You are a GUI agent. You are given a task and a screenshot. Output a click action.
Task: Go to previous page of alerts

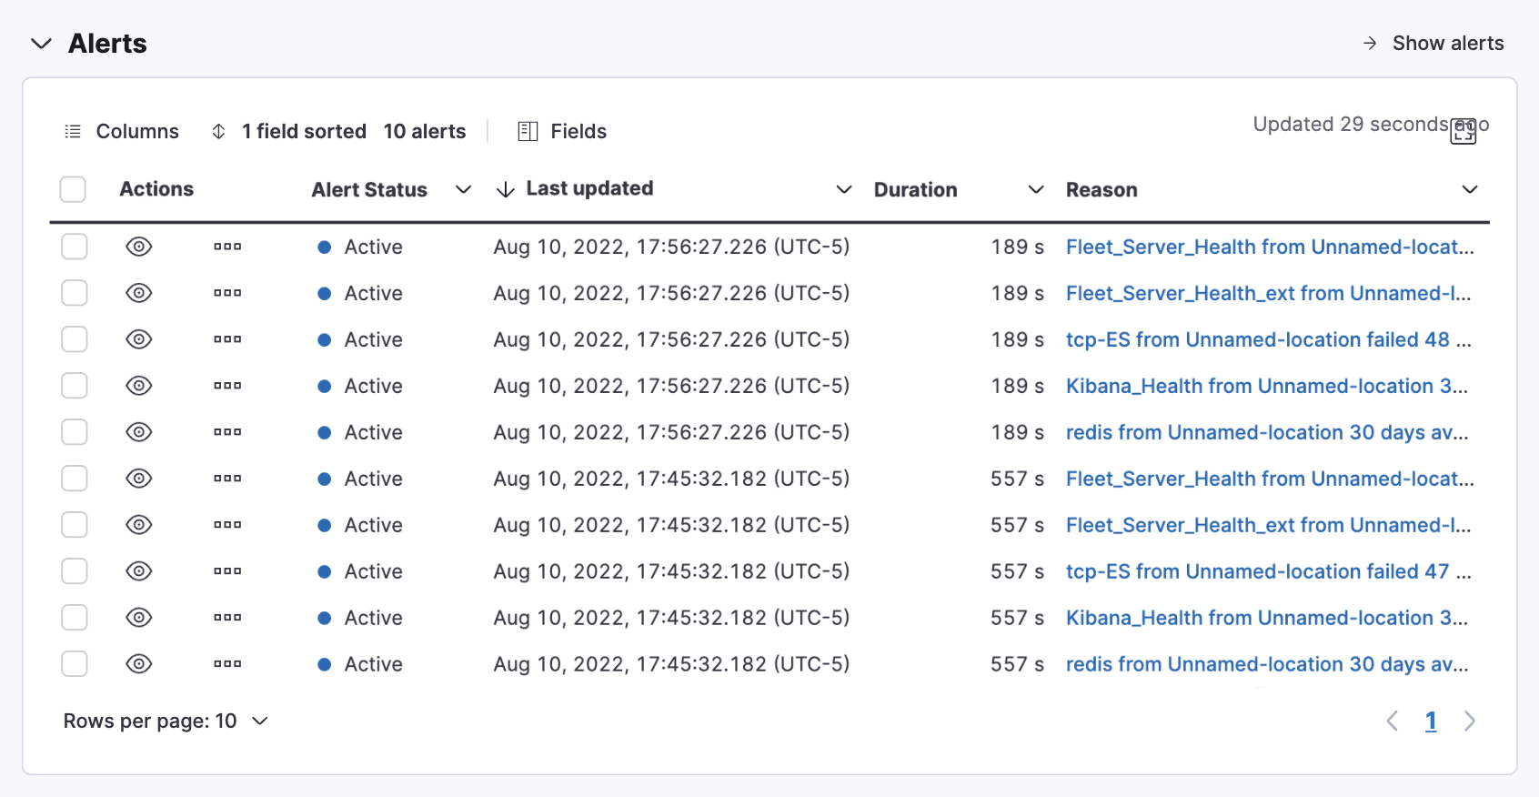[x=1392, y=721]
